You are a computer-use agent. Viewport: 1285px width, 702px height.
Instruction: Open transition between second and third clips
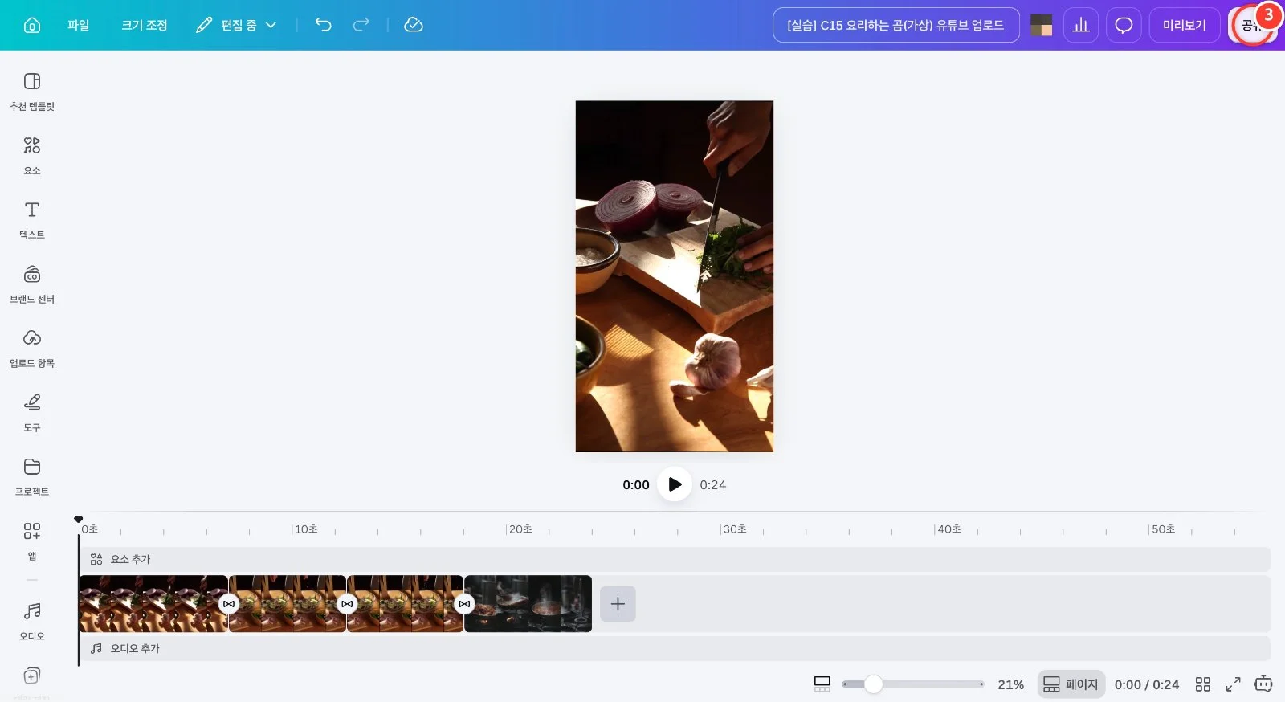[x=347, y=604]
